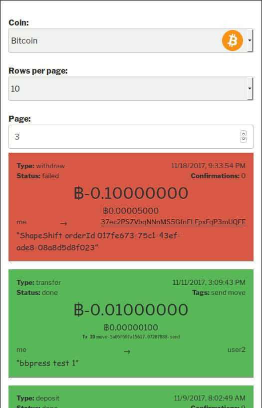Click the timestamp 11/11/2017, 3:09:43 PM
Screen dimensions: 262x408
coord(209,282)
